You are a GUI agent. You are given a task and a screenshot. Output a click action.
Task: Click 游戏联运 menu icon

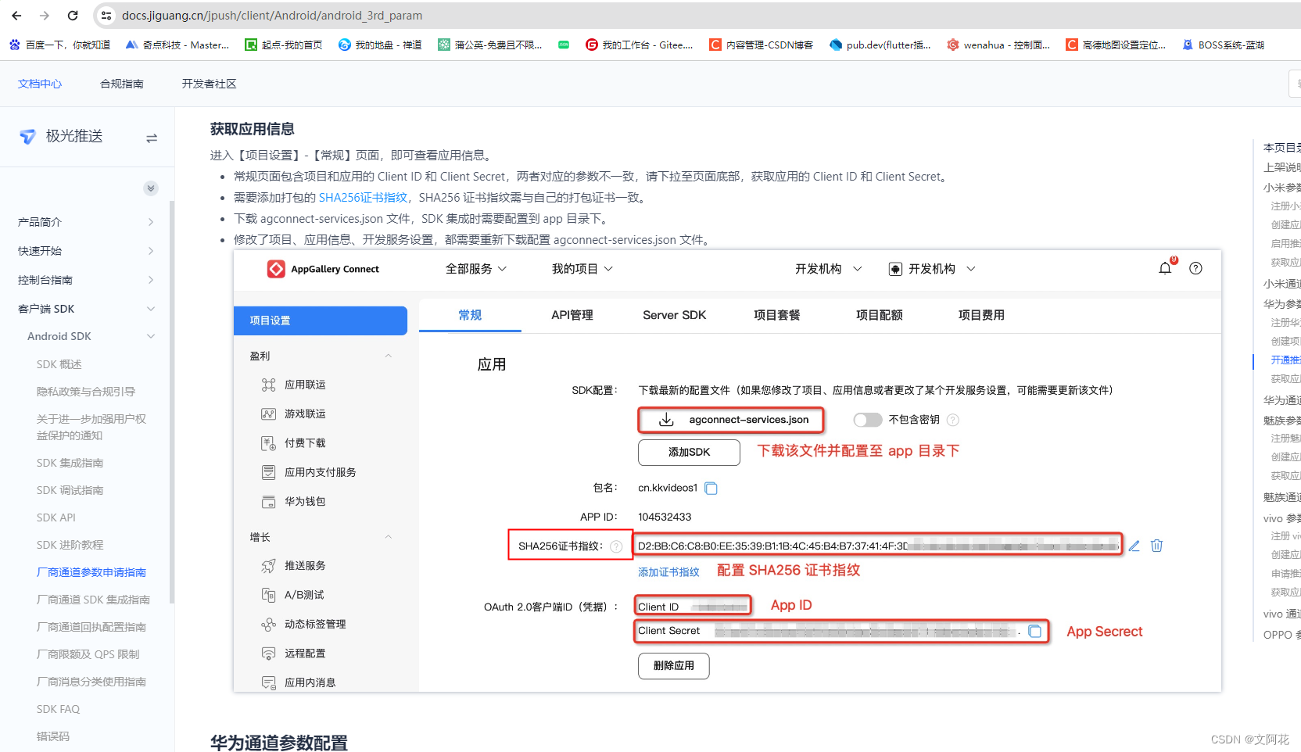(x=268, y=414)
